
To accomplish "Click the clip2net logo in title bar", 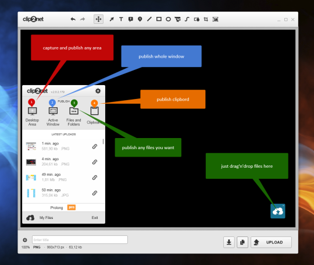I will tap(33, 19).
